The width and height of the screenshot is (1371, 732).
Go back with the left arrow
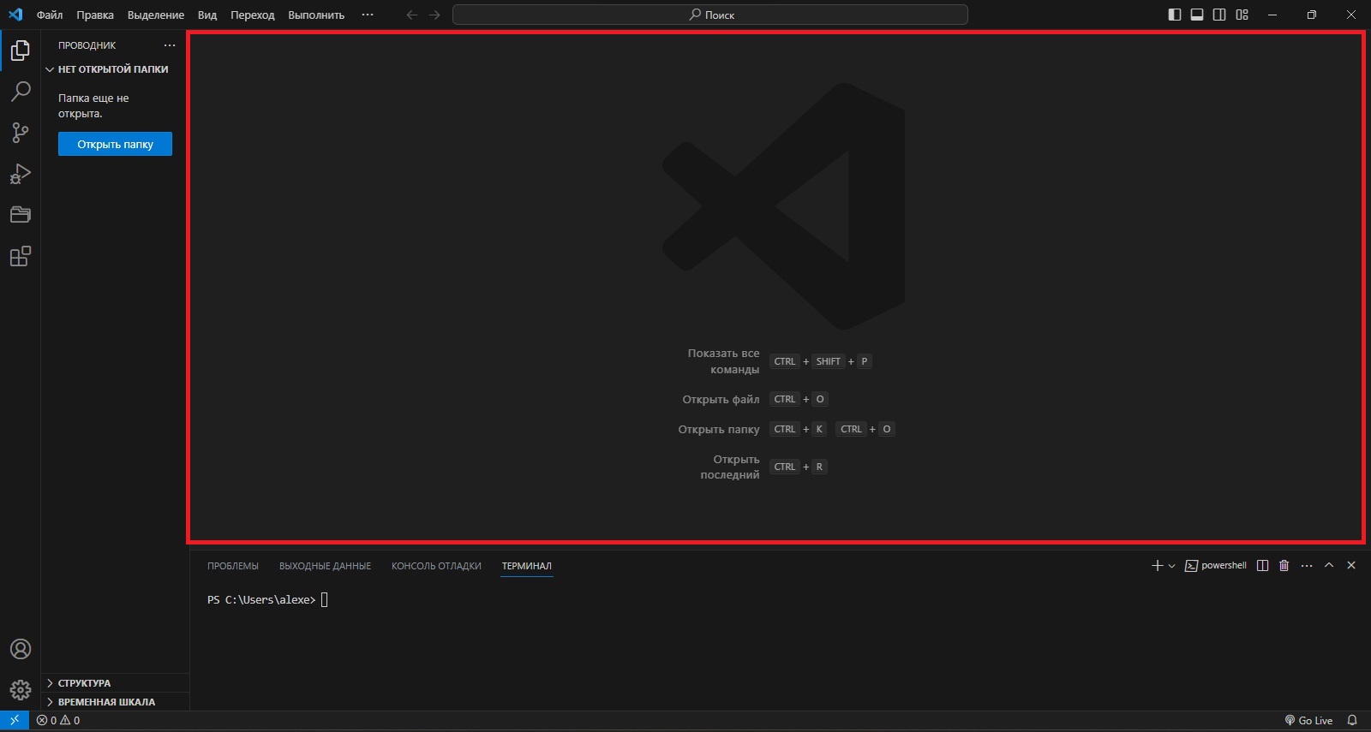point(412,15)
